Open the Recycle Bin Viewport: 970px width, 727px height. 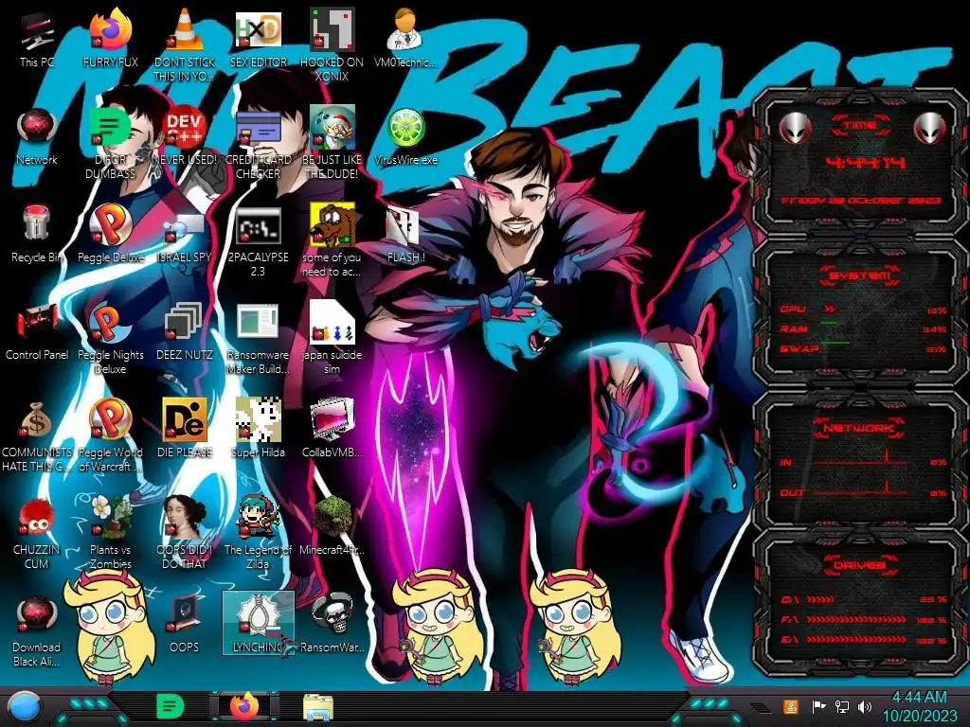[37, 235]
